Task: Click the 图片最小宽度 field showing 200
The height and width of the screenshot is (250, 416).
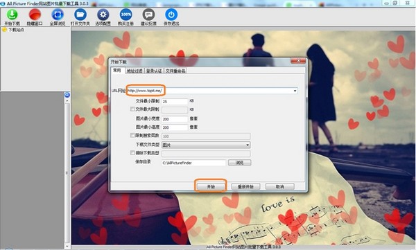Action: tap(175, 119)
